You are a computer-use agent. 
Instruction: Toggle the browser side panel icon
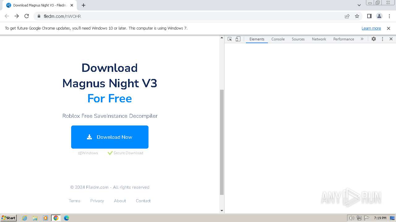(x=369, y=16)
